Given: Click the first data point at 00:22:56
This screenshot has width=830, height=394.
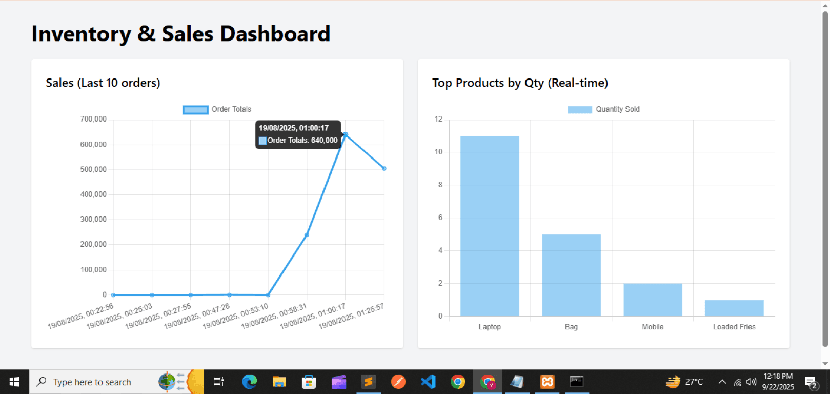Looking at the screenshot, I should [113, 295].
